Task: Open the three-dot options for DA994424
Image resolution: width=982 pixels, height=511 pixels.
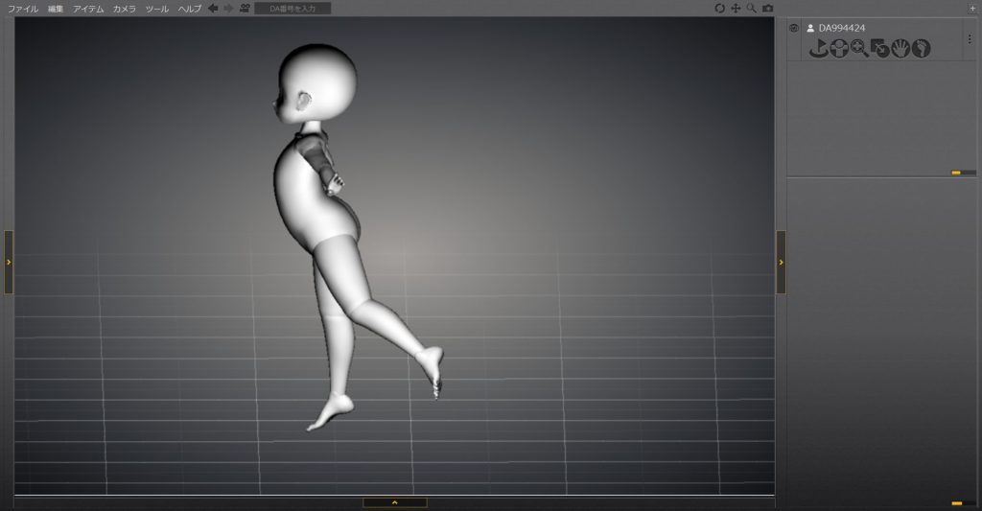Action: tap(970, 39)
